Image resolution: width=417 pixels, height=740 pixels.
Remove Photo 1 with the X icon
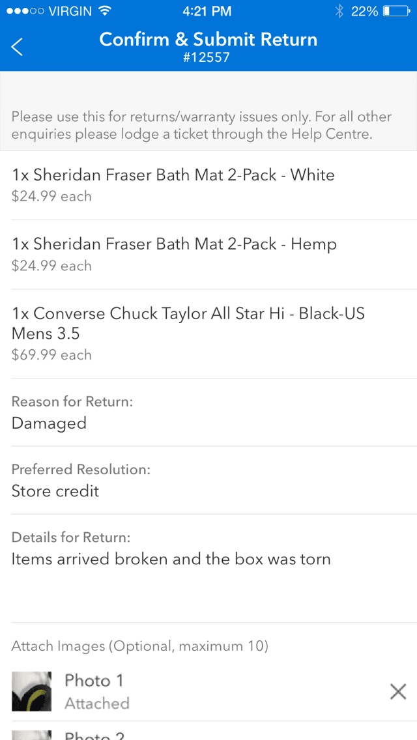(x=397, y=692)
